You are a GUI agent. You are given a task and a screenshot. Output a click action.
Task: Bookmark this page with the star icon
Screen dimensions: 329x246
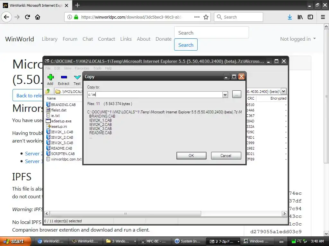206,17
